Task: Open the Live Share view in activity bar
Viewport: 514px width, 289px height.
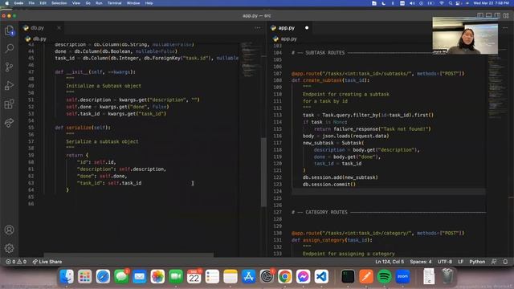Action: (x=9, y=123)
